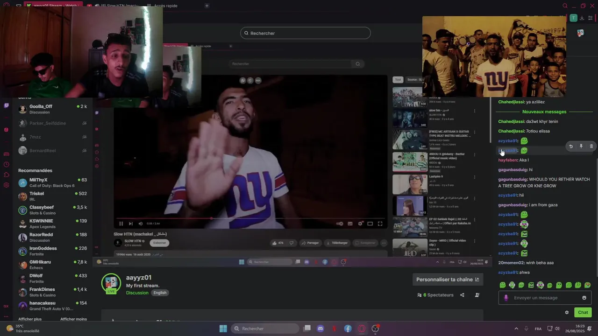Open 'Lashpire 9' suggested video thumbnail

410,184
